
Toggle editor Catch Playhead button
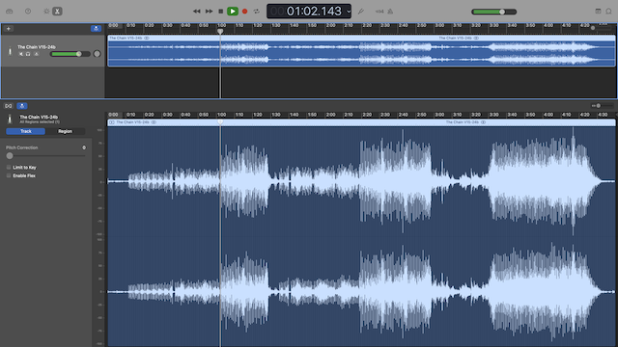[x=22, y=106]
